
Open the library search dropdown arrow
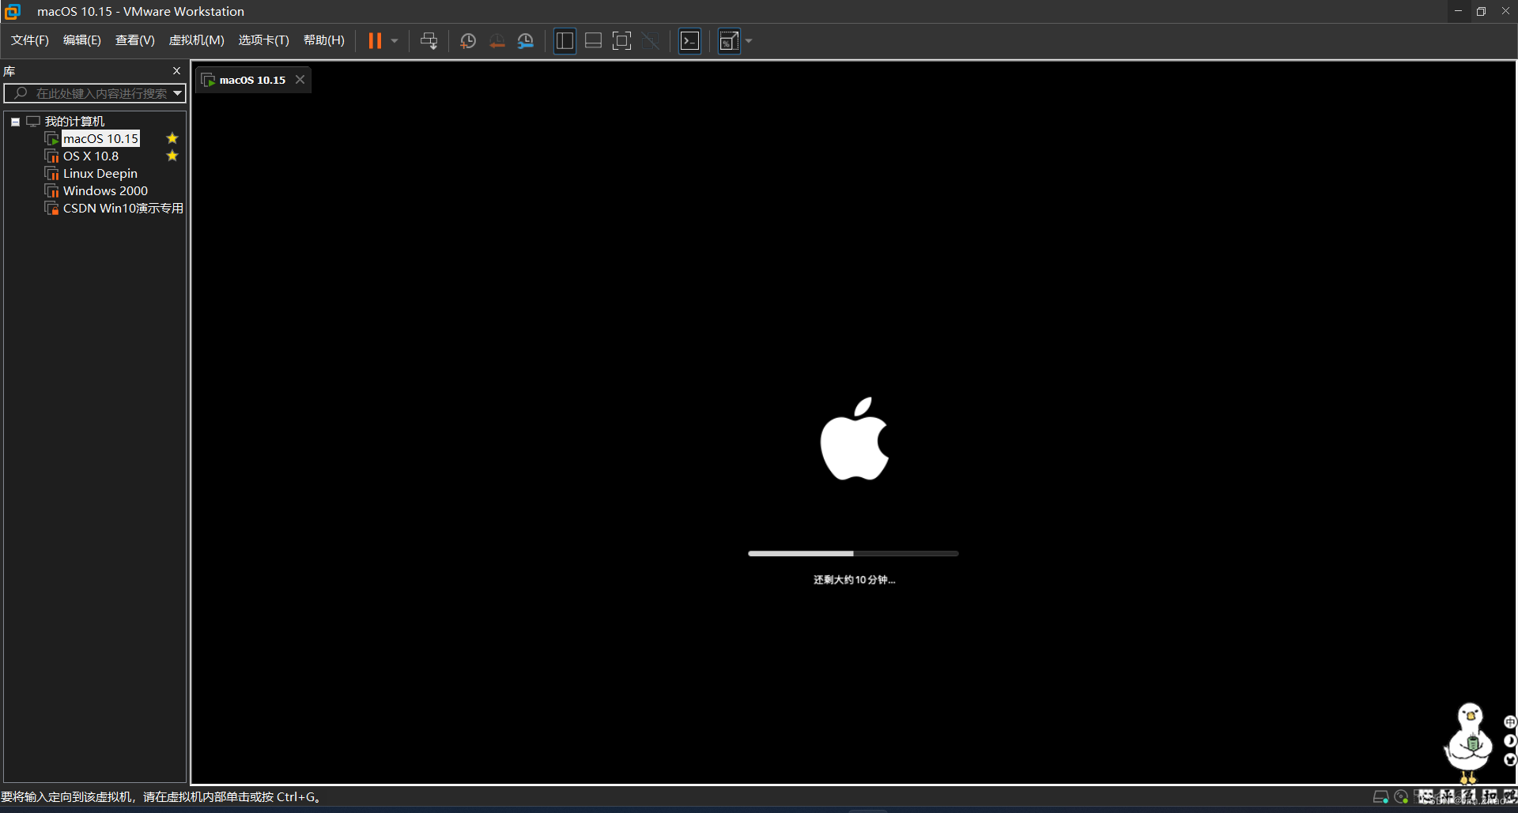[x=178, y=93]
